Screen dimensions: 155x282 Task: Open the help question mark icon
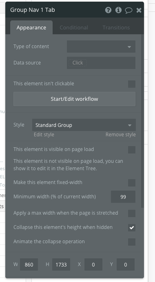point(108,10)
